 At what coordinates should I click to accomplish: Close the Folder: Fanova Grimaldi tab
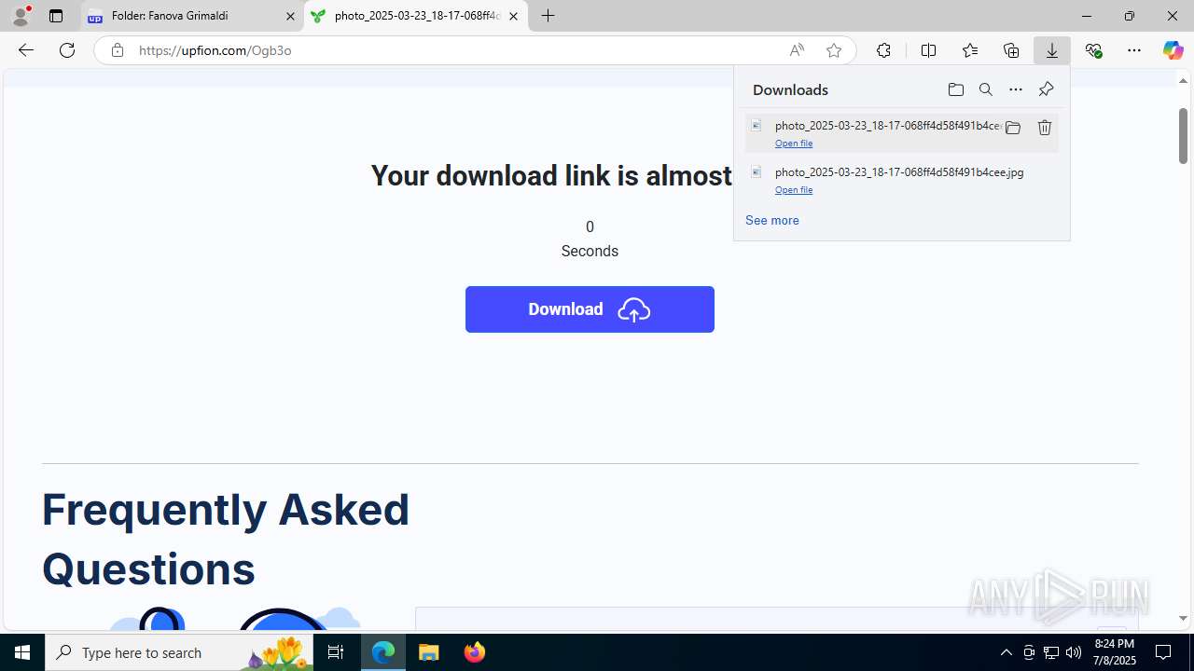pyautogui.click(x=290, y=16)
